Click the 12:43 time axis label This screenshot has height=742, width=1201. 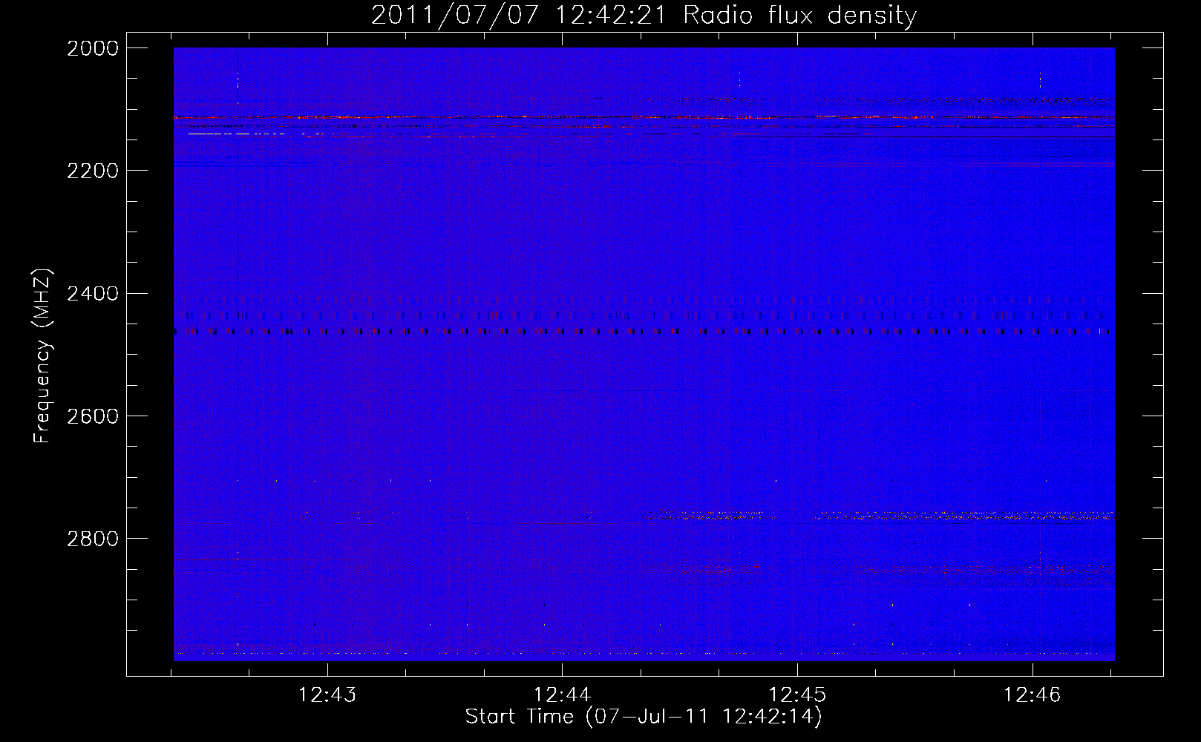327,695
